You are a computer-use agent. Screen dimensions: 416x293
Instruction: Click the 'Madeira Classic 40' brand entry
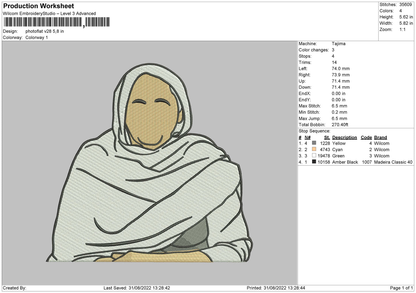[393, 162]
